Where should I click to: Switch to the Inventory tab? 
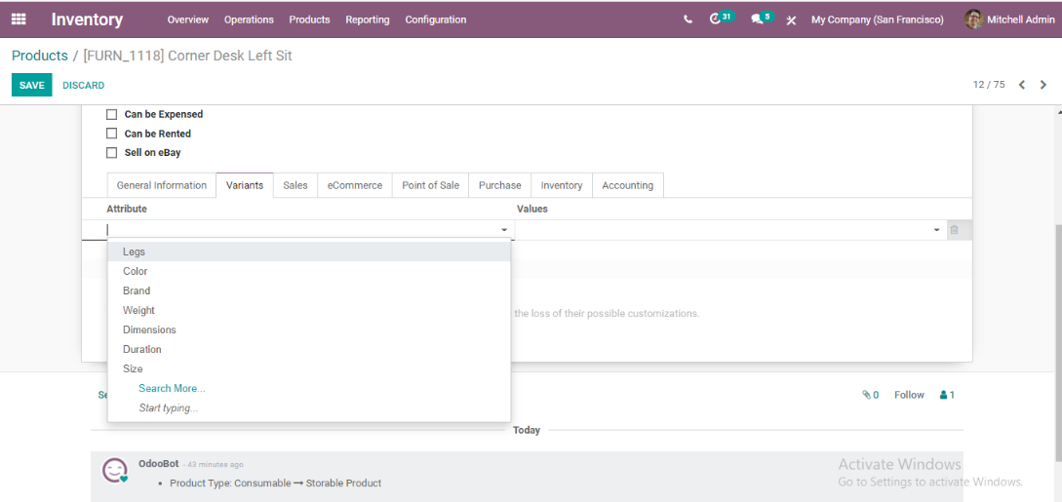coord(562,185)
